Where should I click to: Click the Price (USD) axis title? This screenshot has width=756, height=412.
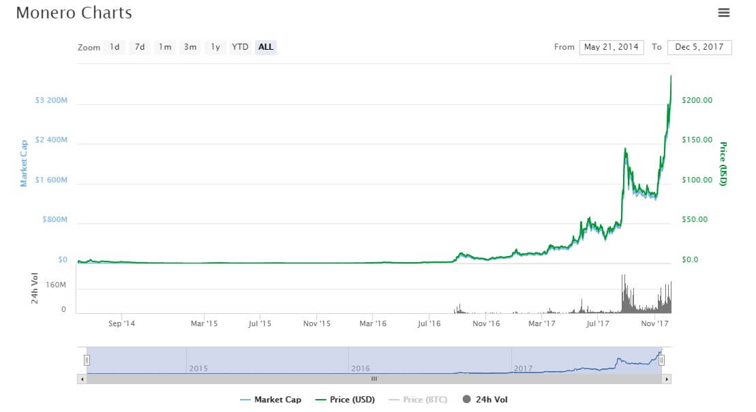pyautogui.click(x=723, y=164)
